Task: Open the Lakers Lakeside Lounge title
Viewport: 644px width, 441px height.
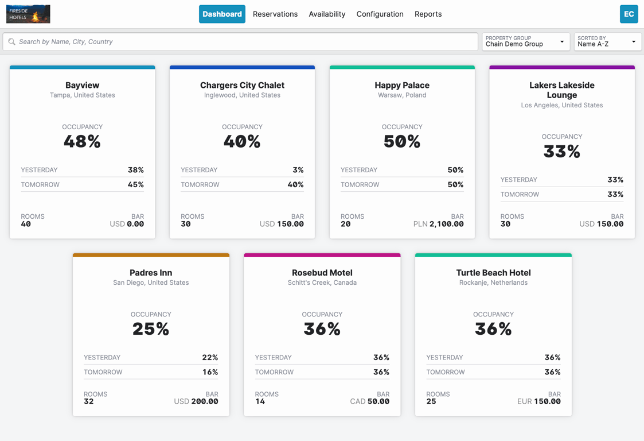Action: coord(562,90)
